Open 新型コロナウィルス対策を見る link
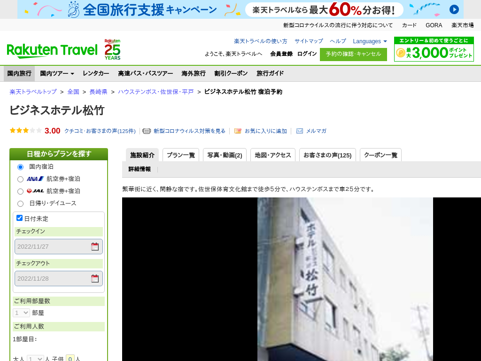This screenshot has width=481, height=361. (x=189, y=131)
